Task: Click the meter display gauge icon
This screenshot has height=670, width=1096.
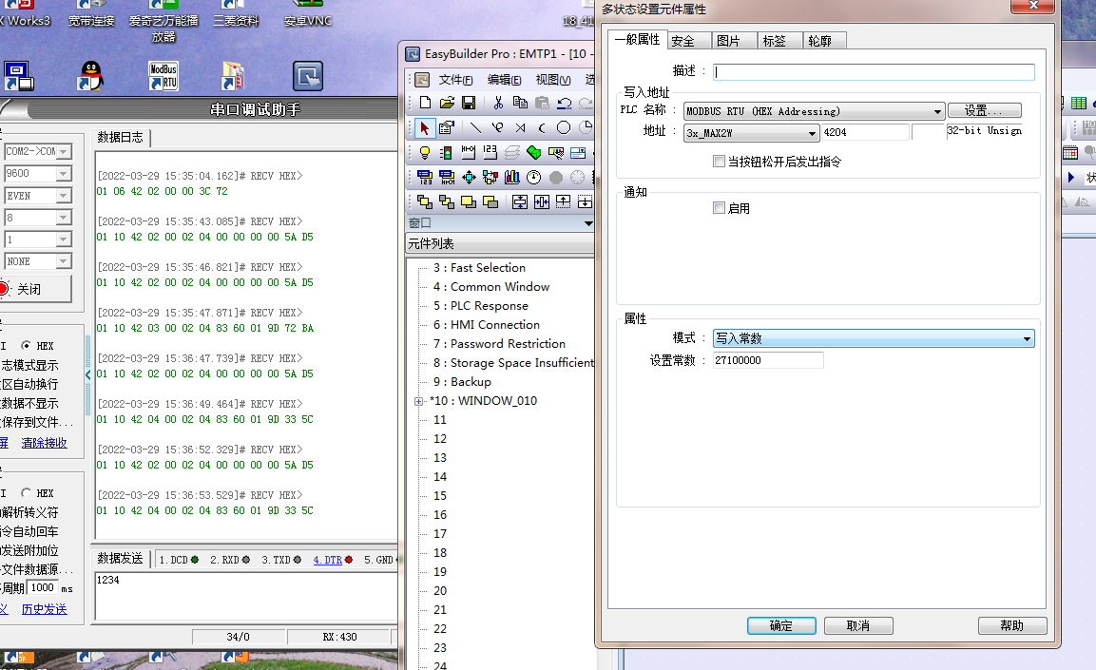Action: (x=534, y=177)
